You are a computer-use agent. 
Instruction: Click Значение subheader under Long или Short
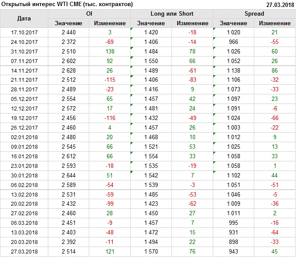coord(151,23)
